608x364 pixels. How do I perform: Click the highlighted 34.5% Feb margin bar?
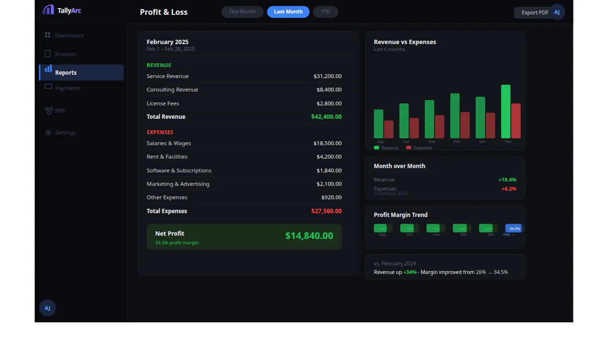click(514, 228)
